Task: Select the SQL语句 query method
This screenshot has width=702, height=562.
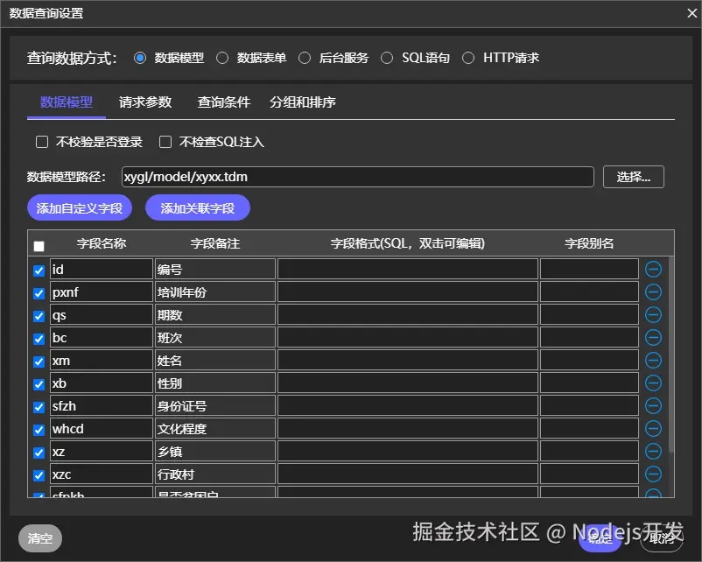Action: [x=387, y=57]
